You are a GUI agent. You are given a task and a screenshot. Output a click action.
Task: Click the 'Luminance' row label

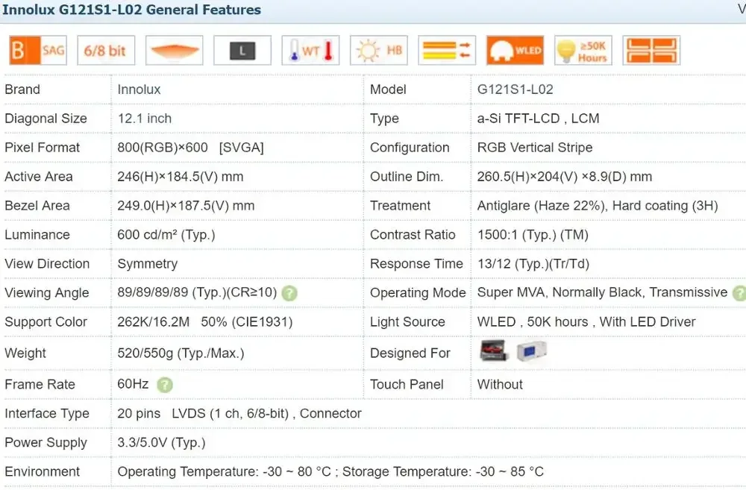click(x=37, y=234)
